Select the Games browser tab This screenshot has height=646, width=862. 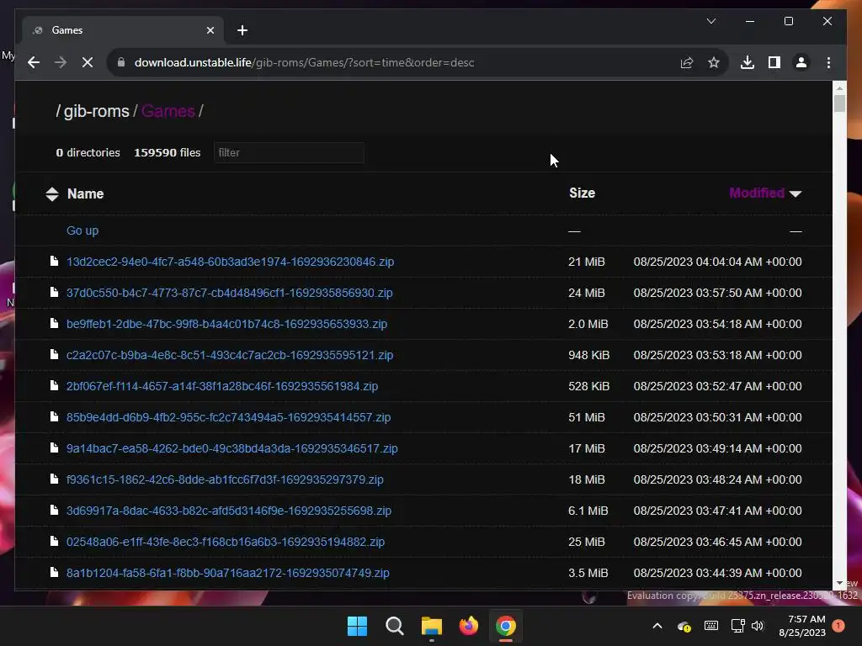(x=123, y=30)
